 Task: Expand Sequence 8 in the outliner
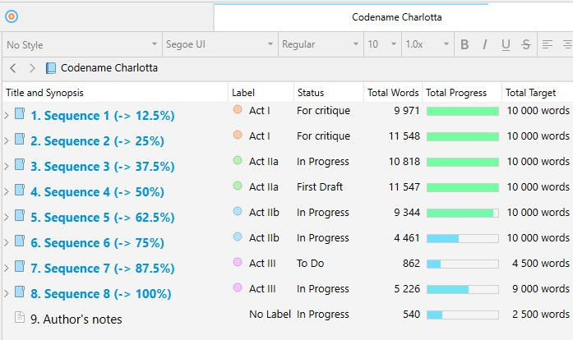tap(7, 294)
